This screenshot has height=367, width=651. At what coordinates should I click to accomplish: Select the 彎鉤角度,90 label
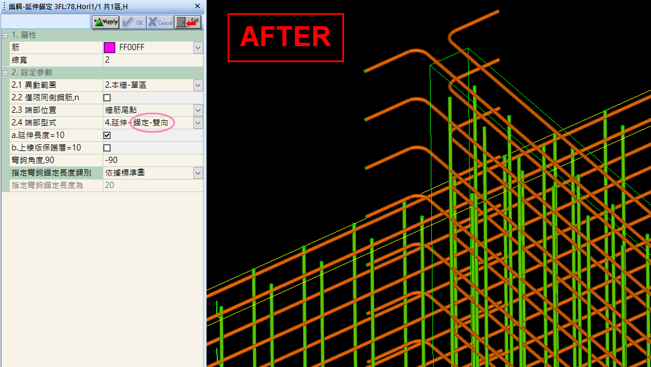33,160
